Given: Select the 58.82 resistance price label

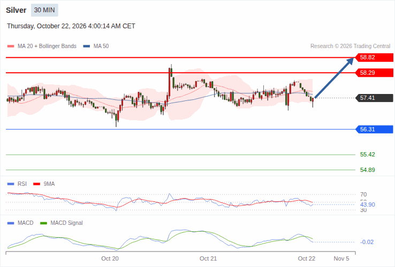Looking at the screenshot, I should 374,57.
